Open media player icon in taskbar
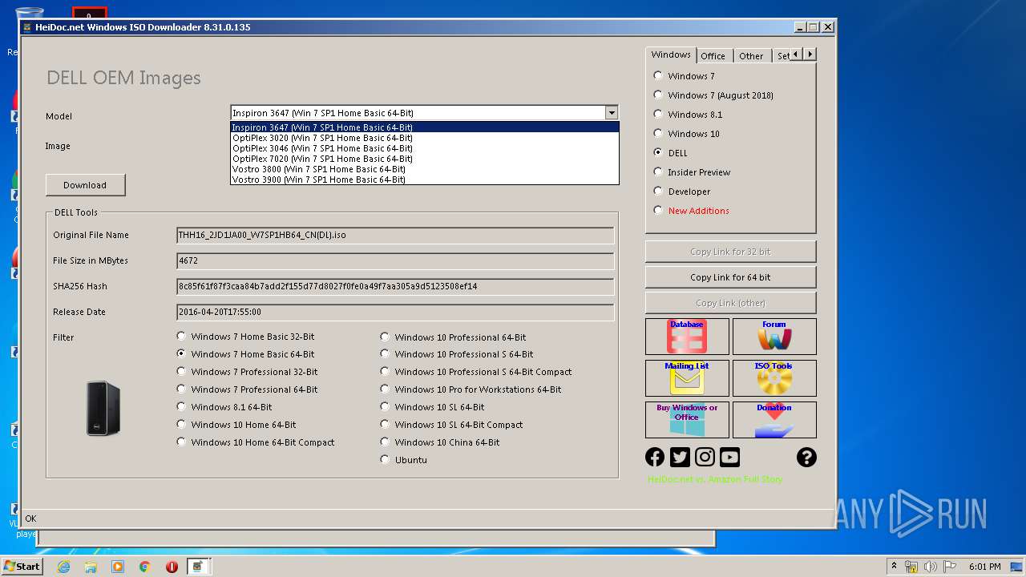Image resolution: width=1026 pixels, height=577 pixels. (x=118, y=567)
